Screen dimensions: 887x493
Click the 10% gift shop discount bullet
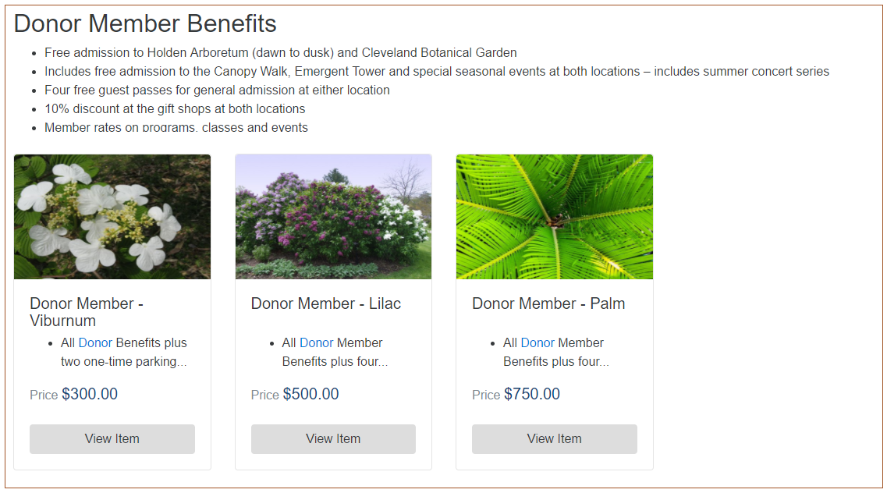175,108
